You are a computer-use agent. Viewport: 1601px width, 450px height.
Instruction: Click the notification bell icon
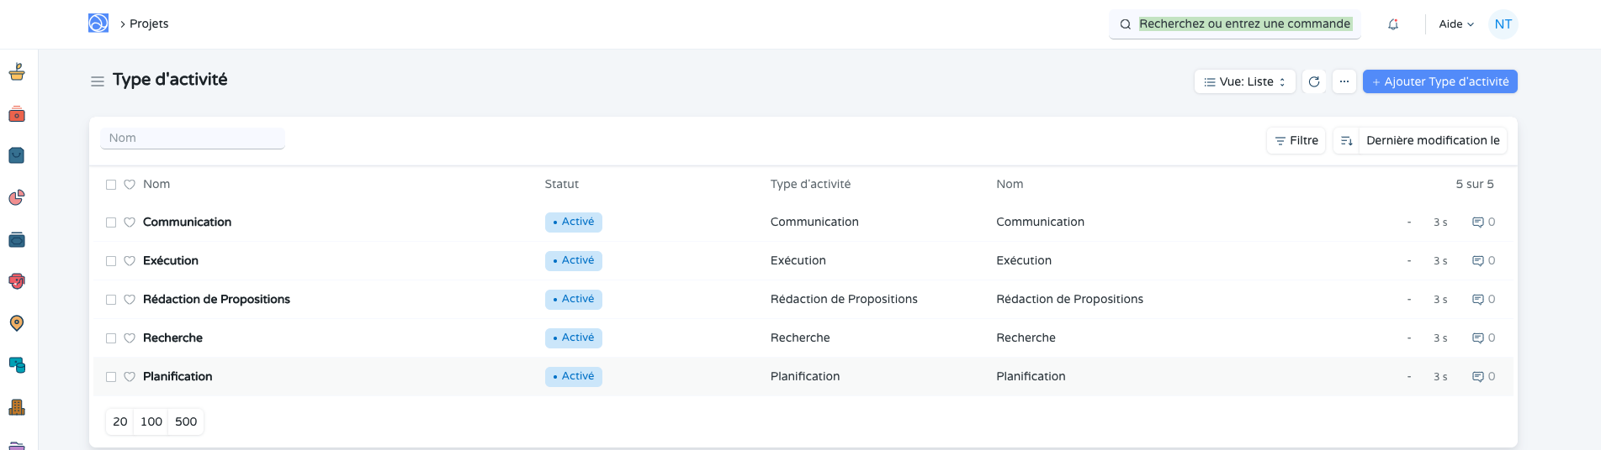[x=1393, y=24]
